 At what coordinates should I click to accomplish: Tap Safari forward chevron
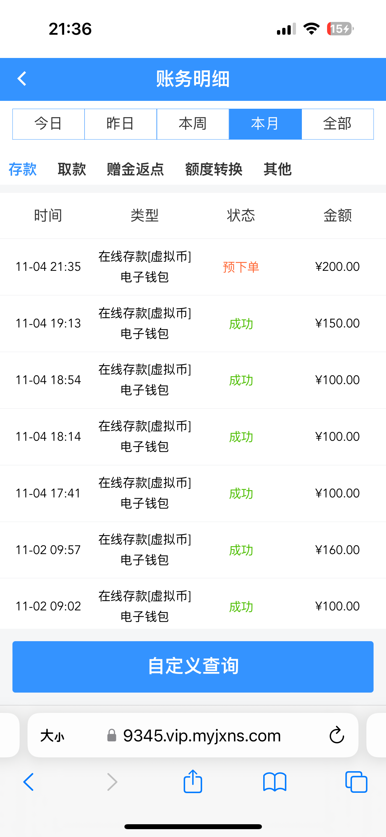pyautogui.click(x=112, y=782)
